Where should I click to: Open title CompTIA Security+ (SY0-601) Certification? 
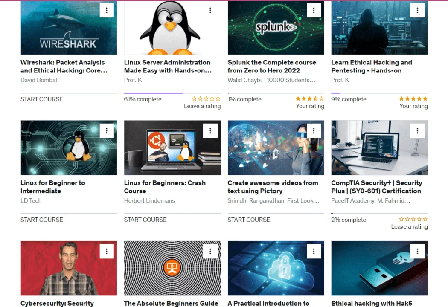(x=377, y=187)
